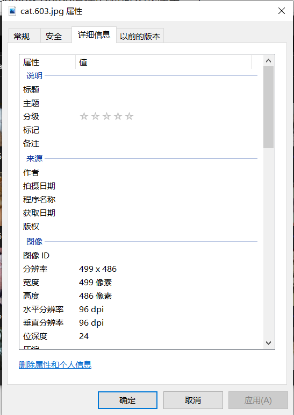
Task: Set rating to third star
Action: click(x=106, y=116)
